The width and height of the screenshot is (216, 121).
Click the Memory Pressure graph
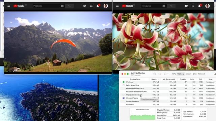click(142, 114)
